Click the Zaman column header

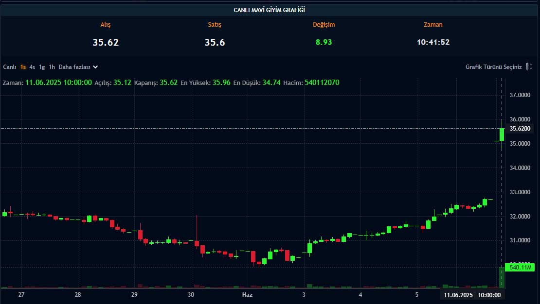[433, 25]
